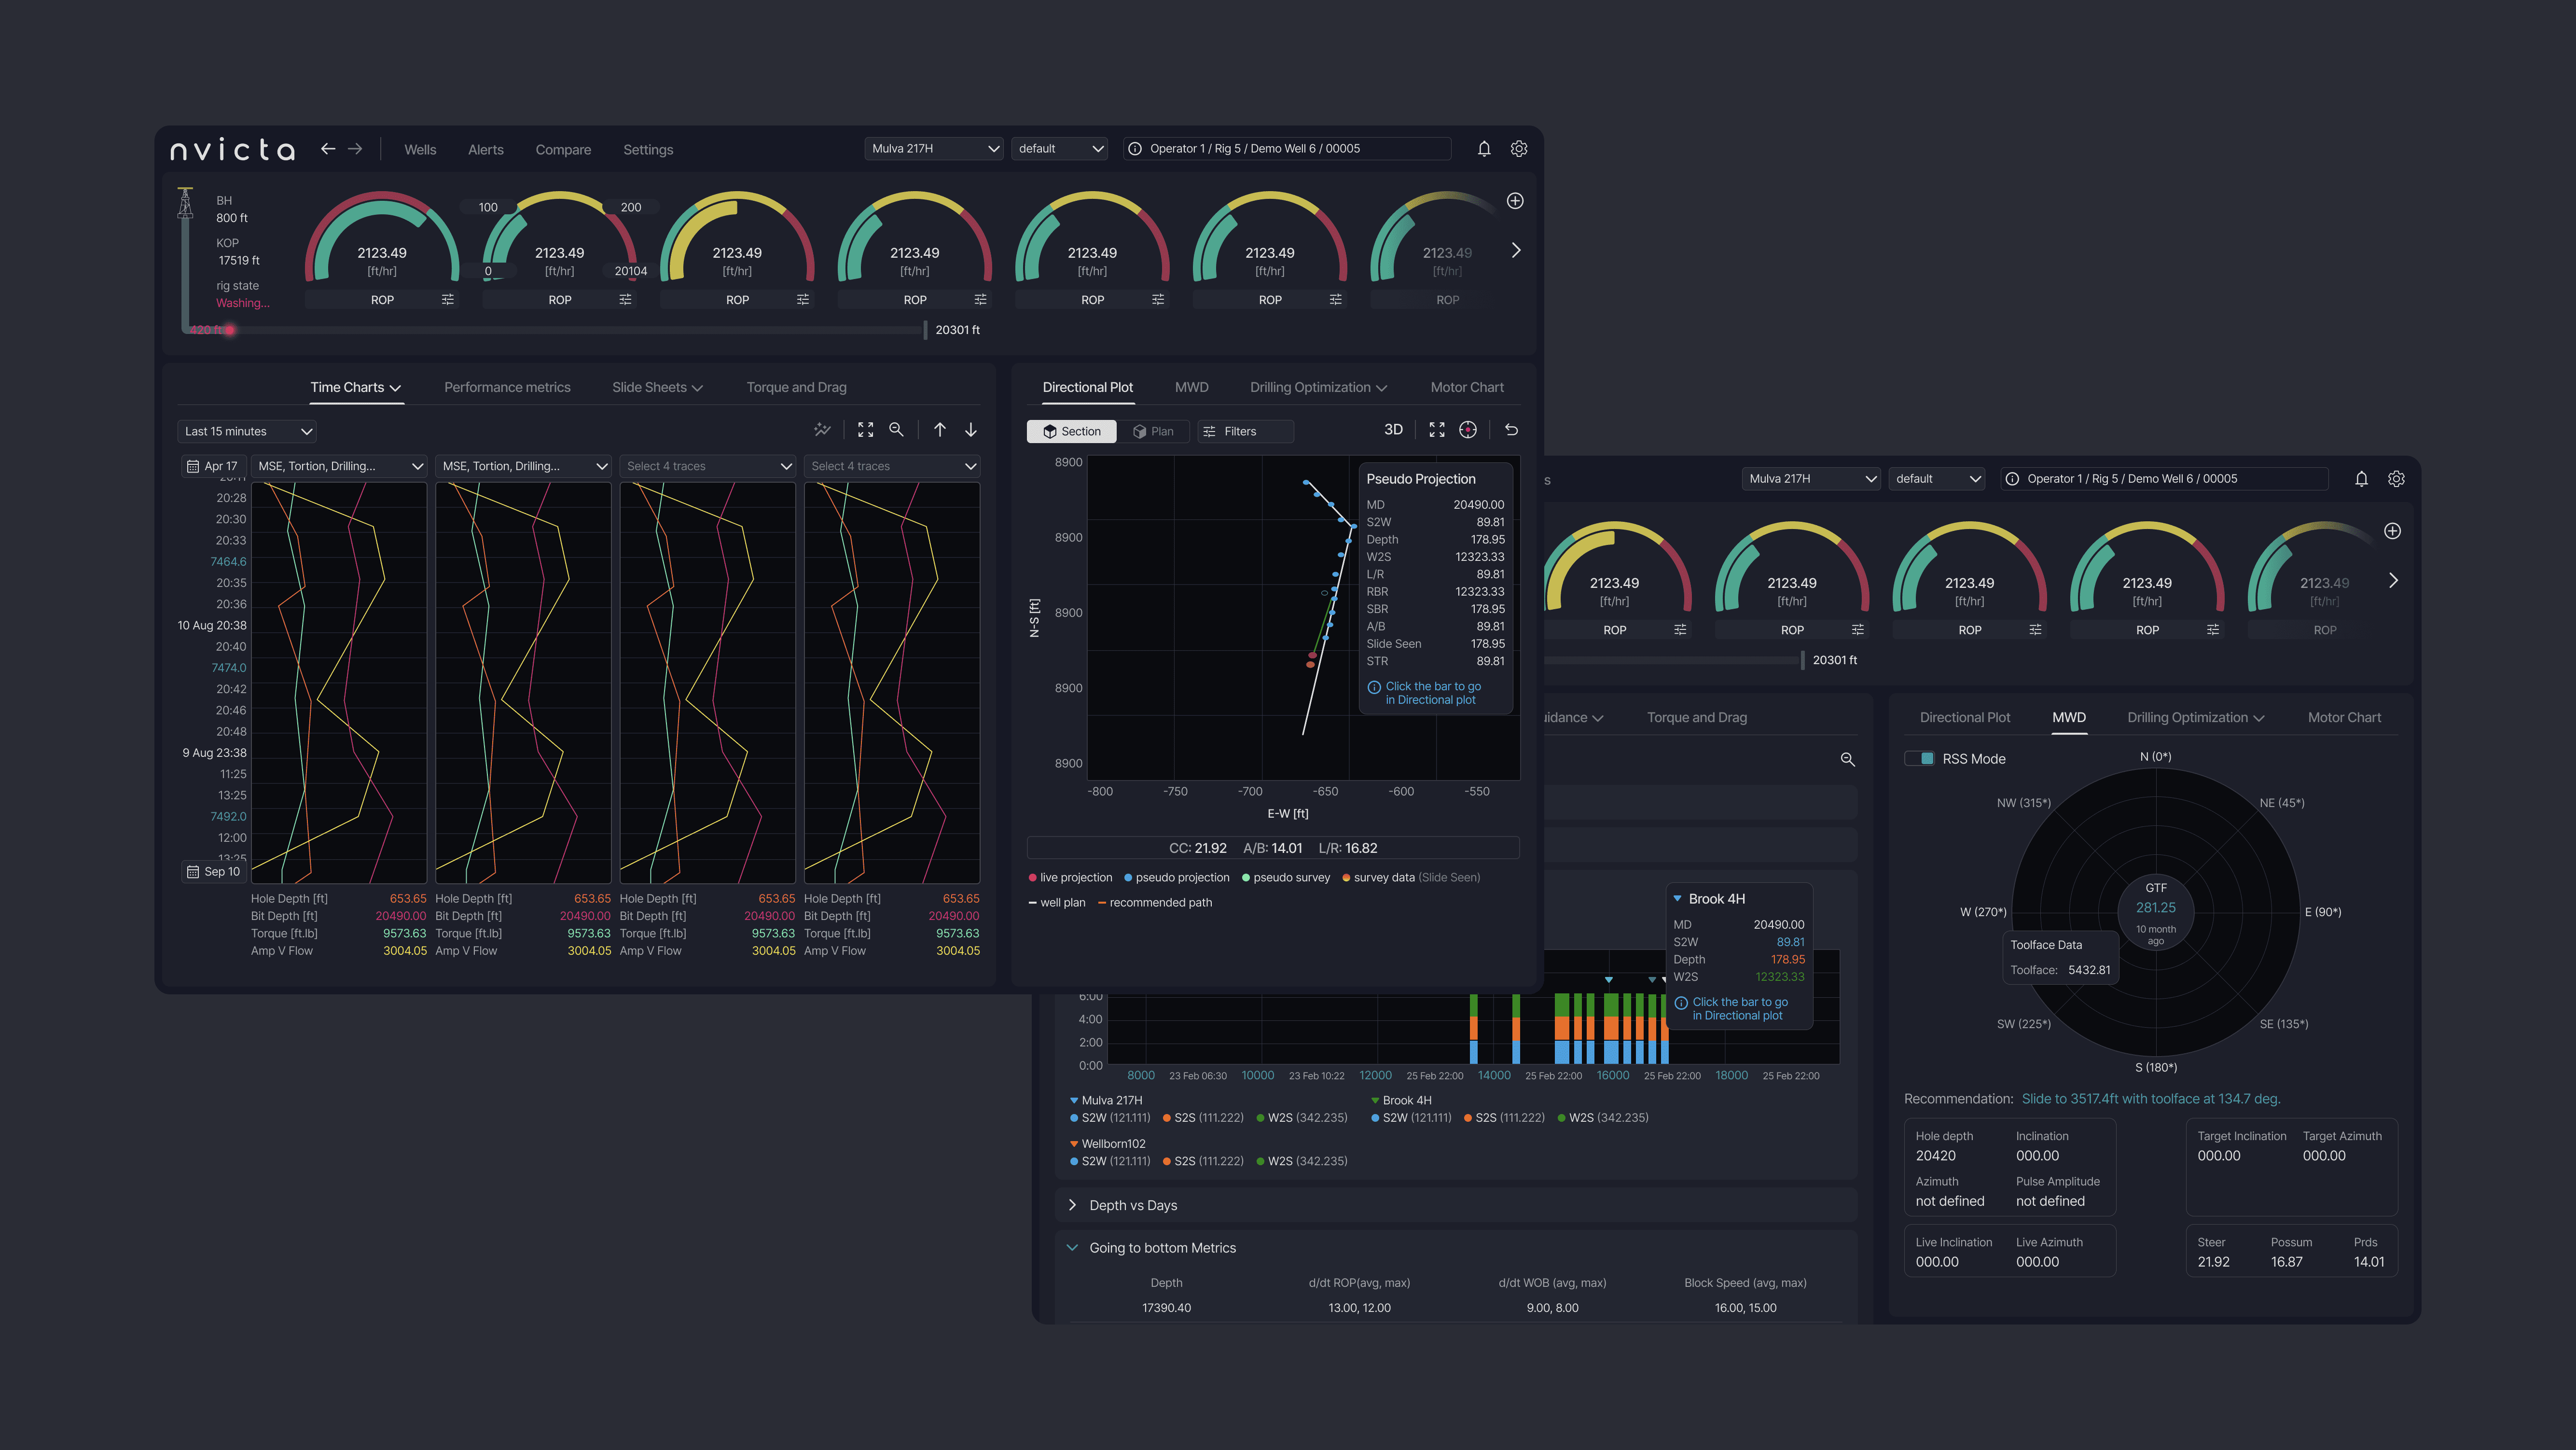Enable the 3D view button
Screen dimensions: 2576x1450
tap(1393, 430)
